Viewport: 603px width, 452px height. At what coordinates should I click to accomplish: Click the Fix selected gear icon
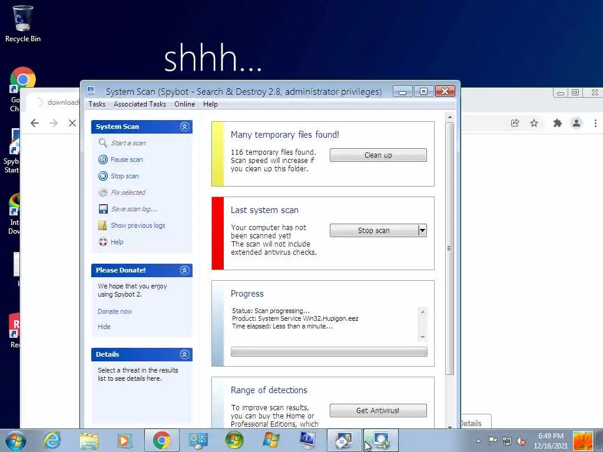(102, 192)
